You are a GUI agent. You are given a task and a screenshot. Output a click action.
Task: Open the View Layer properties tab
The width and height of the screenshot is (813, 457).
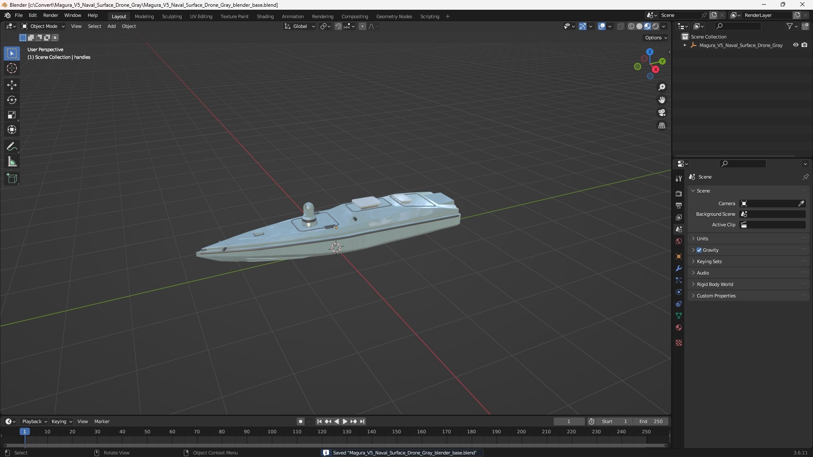pos(679,217)
